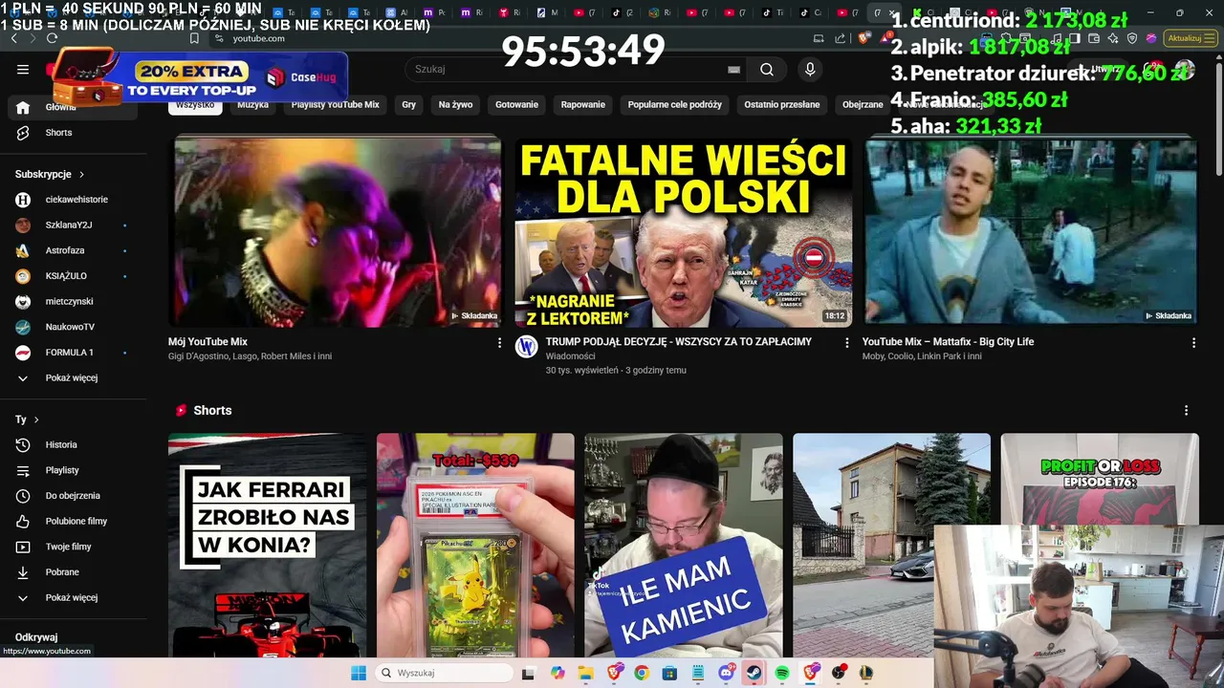Open FATALNE WIEŚCI DLA POLSKI thumbnail
This screenshot has height=688, width=1224.
pos(683,233)
